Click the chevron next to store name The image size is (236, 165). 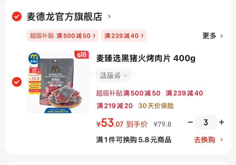pos(109,17)
